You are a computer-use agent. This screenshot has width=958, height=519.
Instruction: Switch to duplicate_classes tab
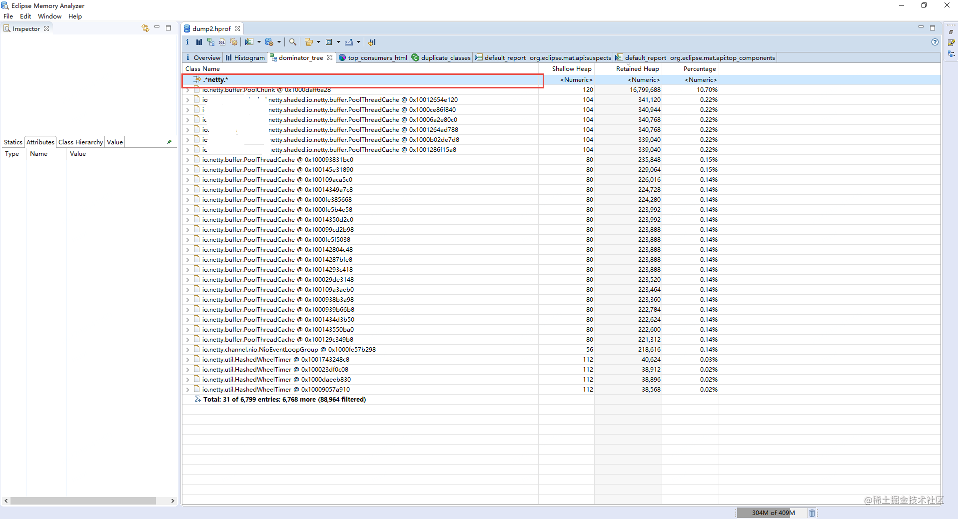pos(441,57)
